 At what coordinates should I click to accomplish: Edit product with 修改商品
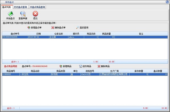pos(85,66)
